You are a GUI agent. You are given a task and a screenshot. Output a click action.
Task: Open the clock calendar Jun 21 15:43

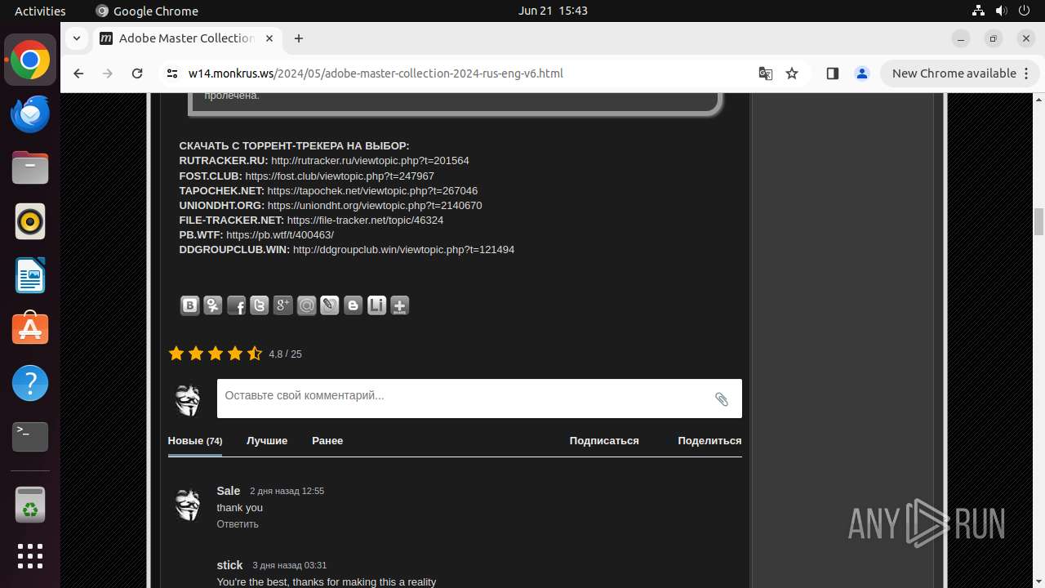[553, 11]
